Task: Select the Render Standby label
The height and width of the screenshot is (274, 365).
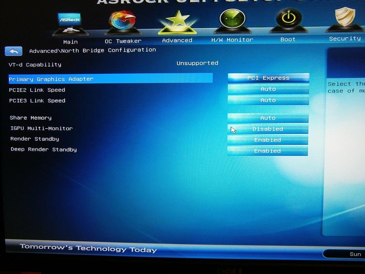Action: (x=35, y=139)
